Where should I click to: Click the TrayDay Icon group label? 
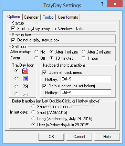23,65
